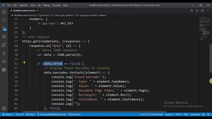Open the Extensions view
The height and width of the screenshot is (119, 212).
tap(4, 45)
